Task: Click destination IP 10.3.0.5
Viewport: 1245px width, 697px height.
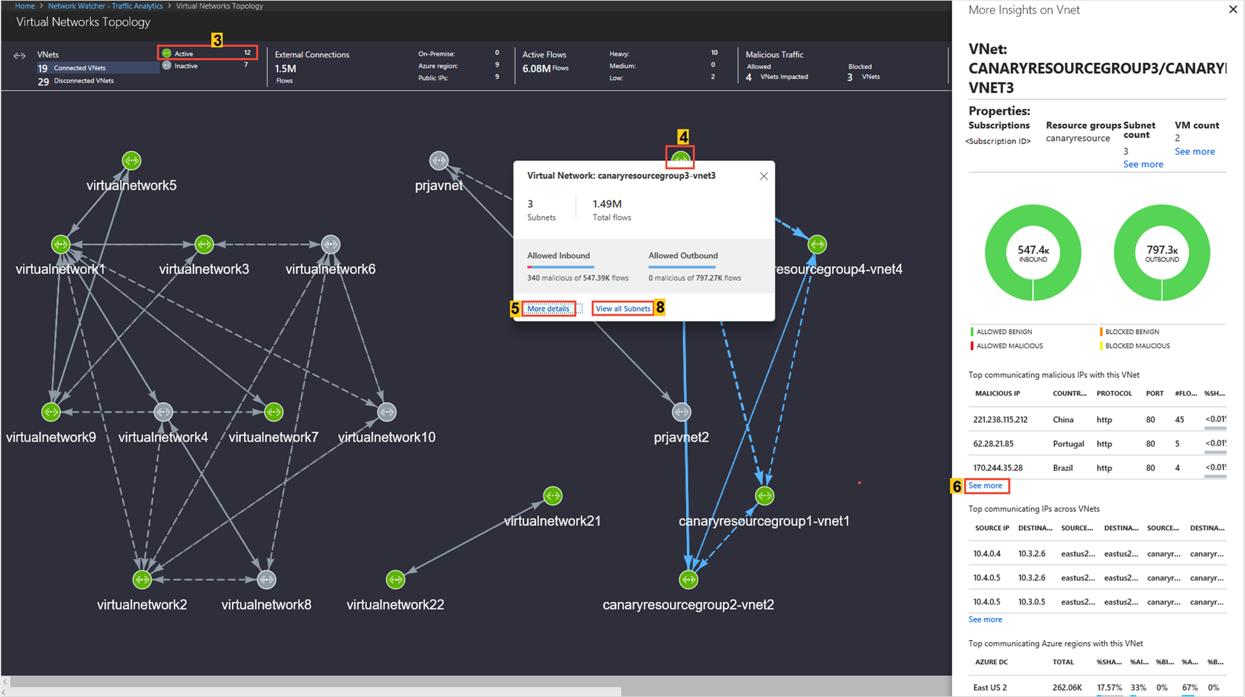Action: pyautogui.click(x=1032, y=603)
